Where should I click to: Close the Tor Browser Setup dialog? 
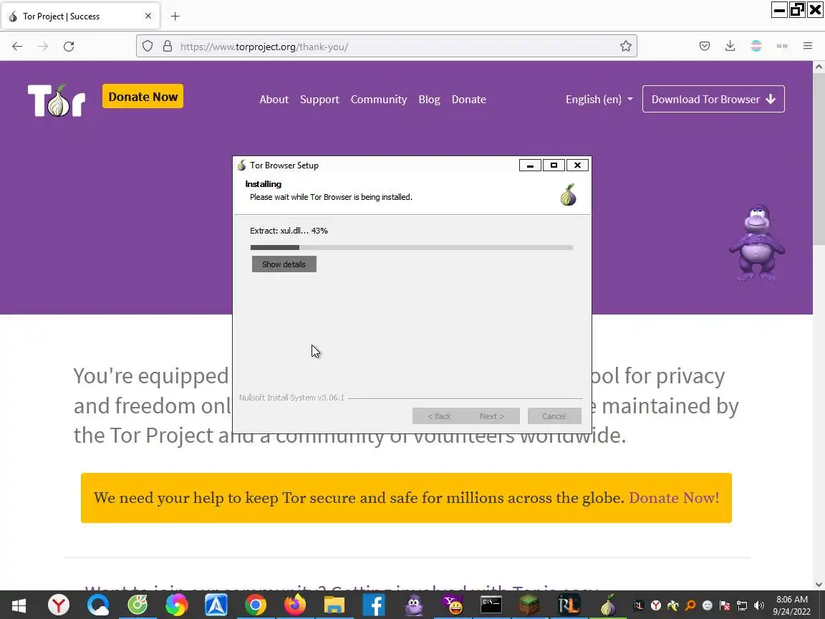click(x=577, y=165)
